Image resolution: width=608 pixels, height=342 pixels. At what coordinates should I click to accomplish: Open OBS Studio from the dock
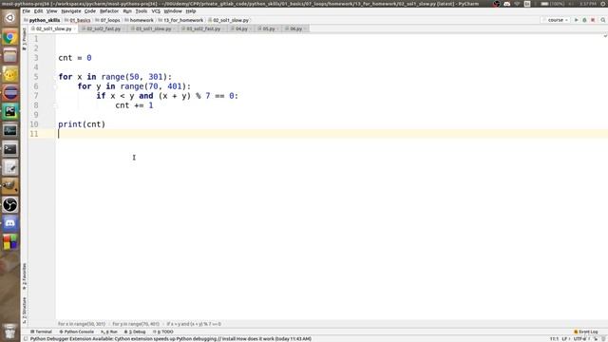tap(10, 205)
